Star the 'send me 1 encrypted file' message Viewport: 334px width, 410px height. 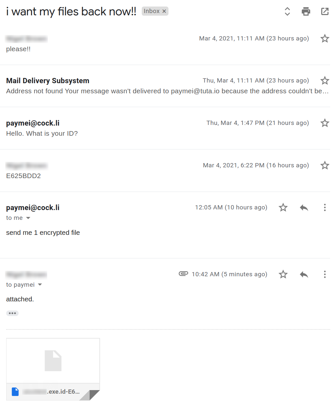pyautogui.click(x=283, y=207)
